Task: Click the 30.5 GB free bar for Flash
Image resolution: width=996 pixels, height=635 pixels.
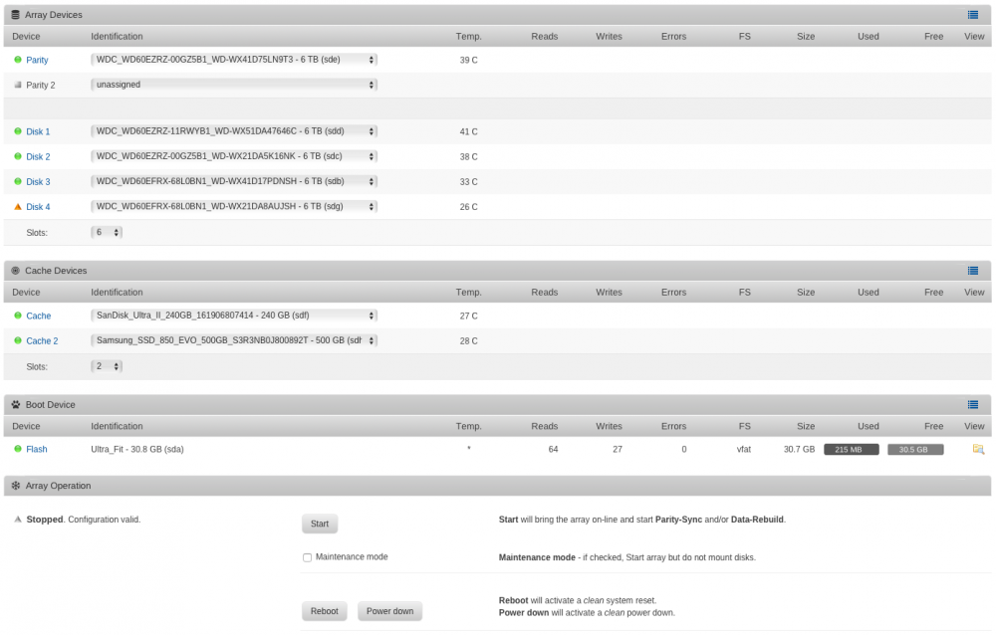Action: point(915,450)
